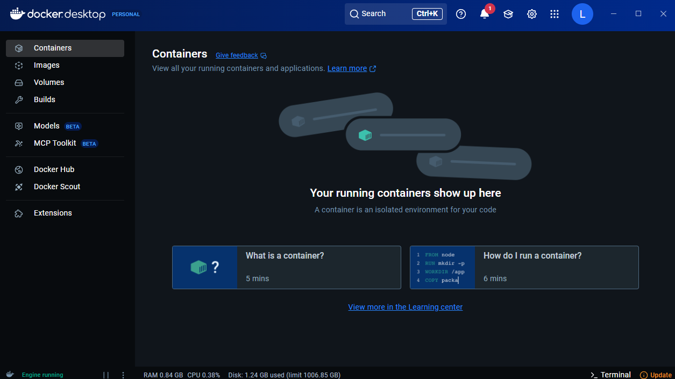675x379 pixels.
Task: Click the Search input field
Action: pos(396,14)
